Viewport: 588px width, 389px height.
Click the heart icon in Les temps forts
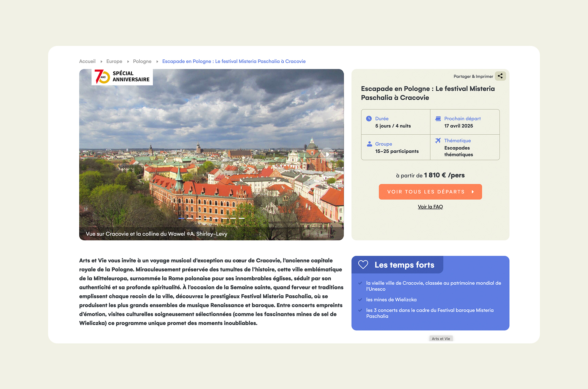[x=363, y=264]
